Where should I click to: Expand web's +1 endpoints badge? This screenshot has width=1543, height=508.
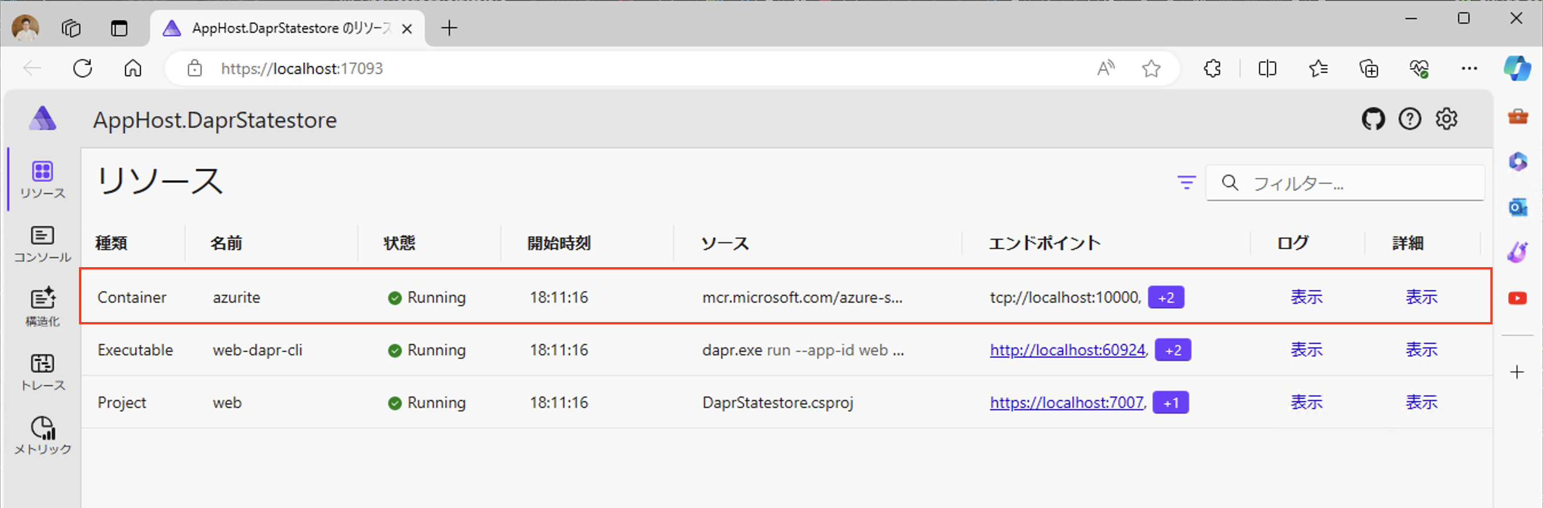(1171, 403)
